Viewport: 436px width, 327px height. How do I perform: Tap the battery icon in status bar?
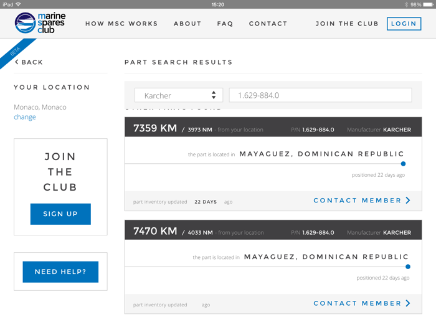click(427, 4)
